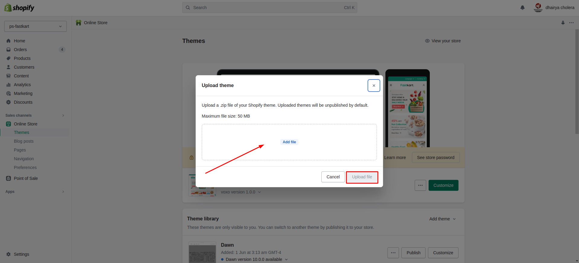Open the ps-fastkart store switcher dropdown
Image resolution: width=579 pixels, height=263 pixels.
coord(35,26)
